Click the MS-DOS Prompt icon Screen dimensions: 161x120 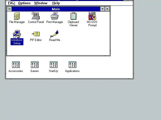click(92, 16)
